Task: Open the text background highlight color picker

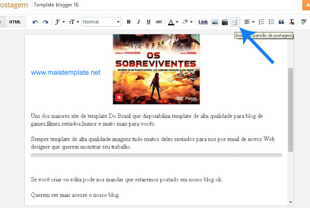Action: tap(187, 22)
